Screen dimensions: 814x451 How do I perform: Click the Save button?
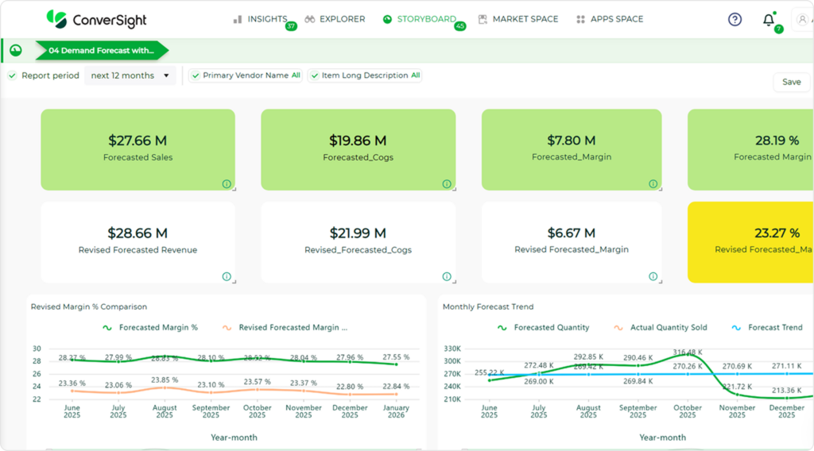[x=791, y=82]
